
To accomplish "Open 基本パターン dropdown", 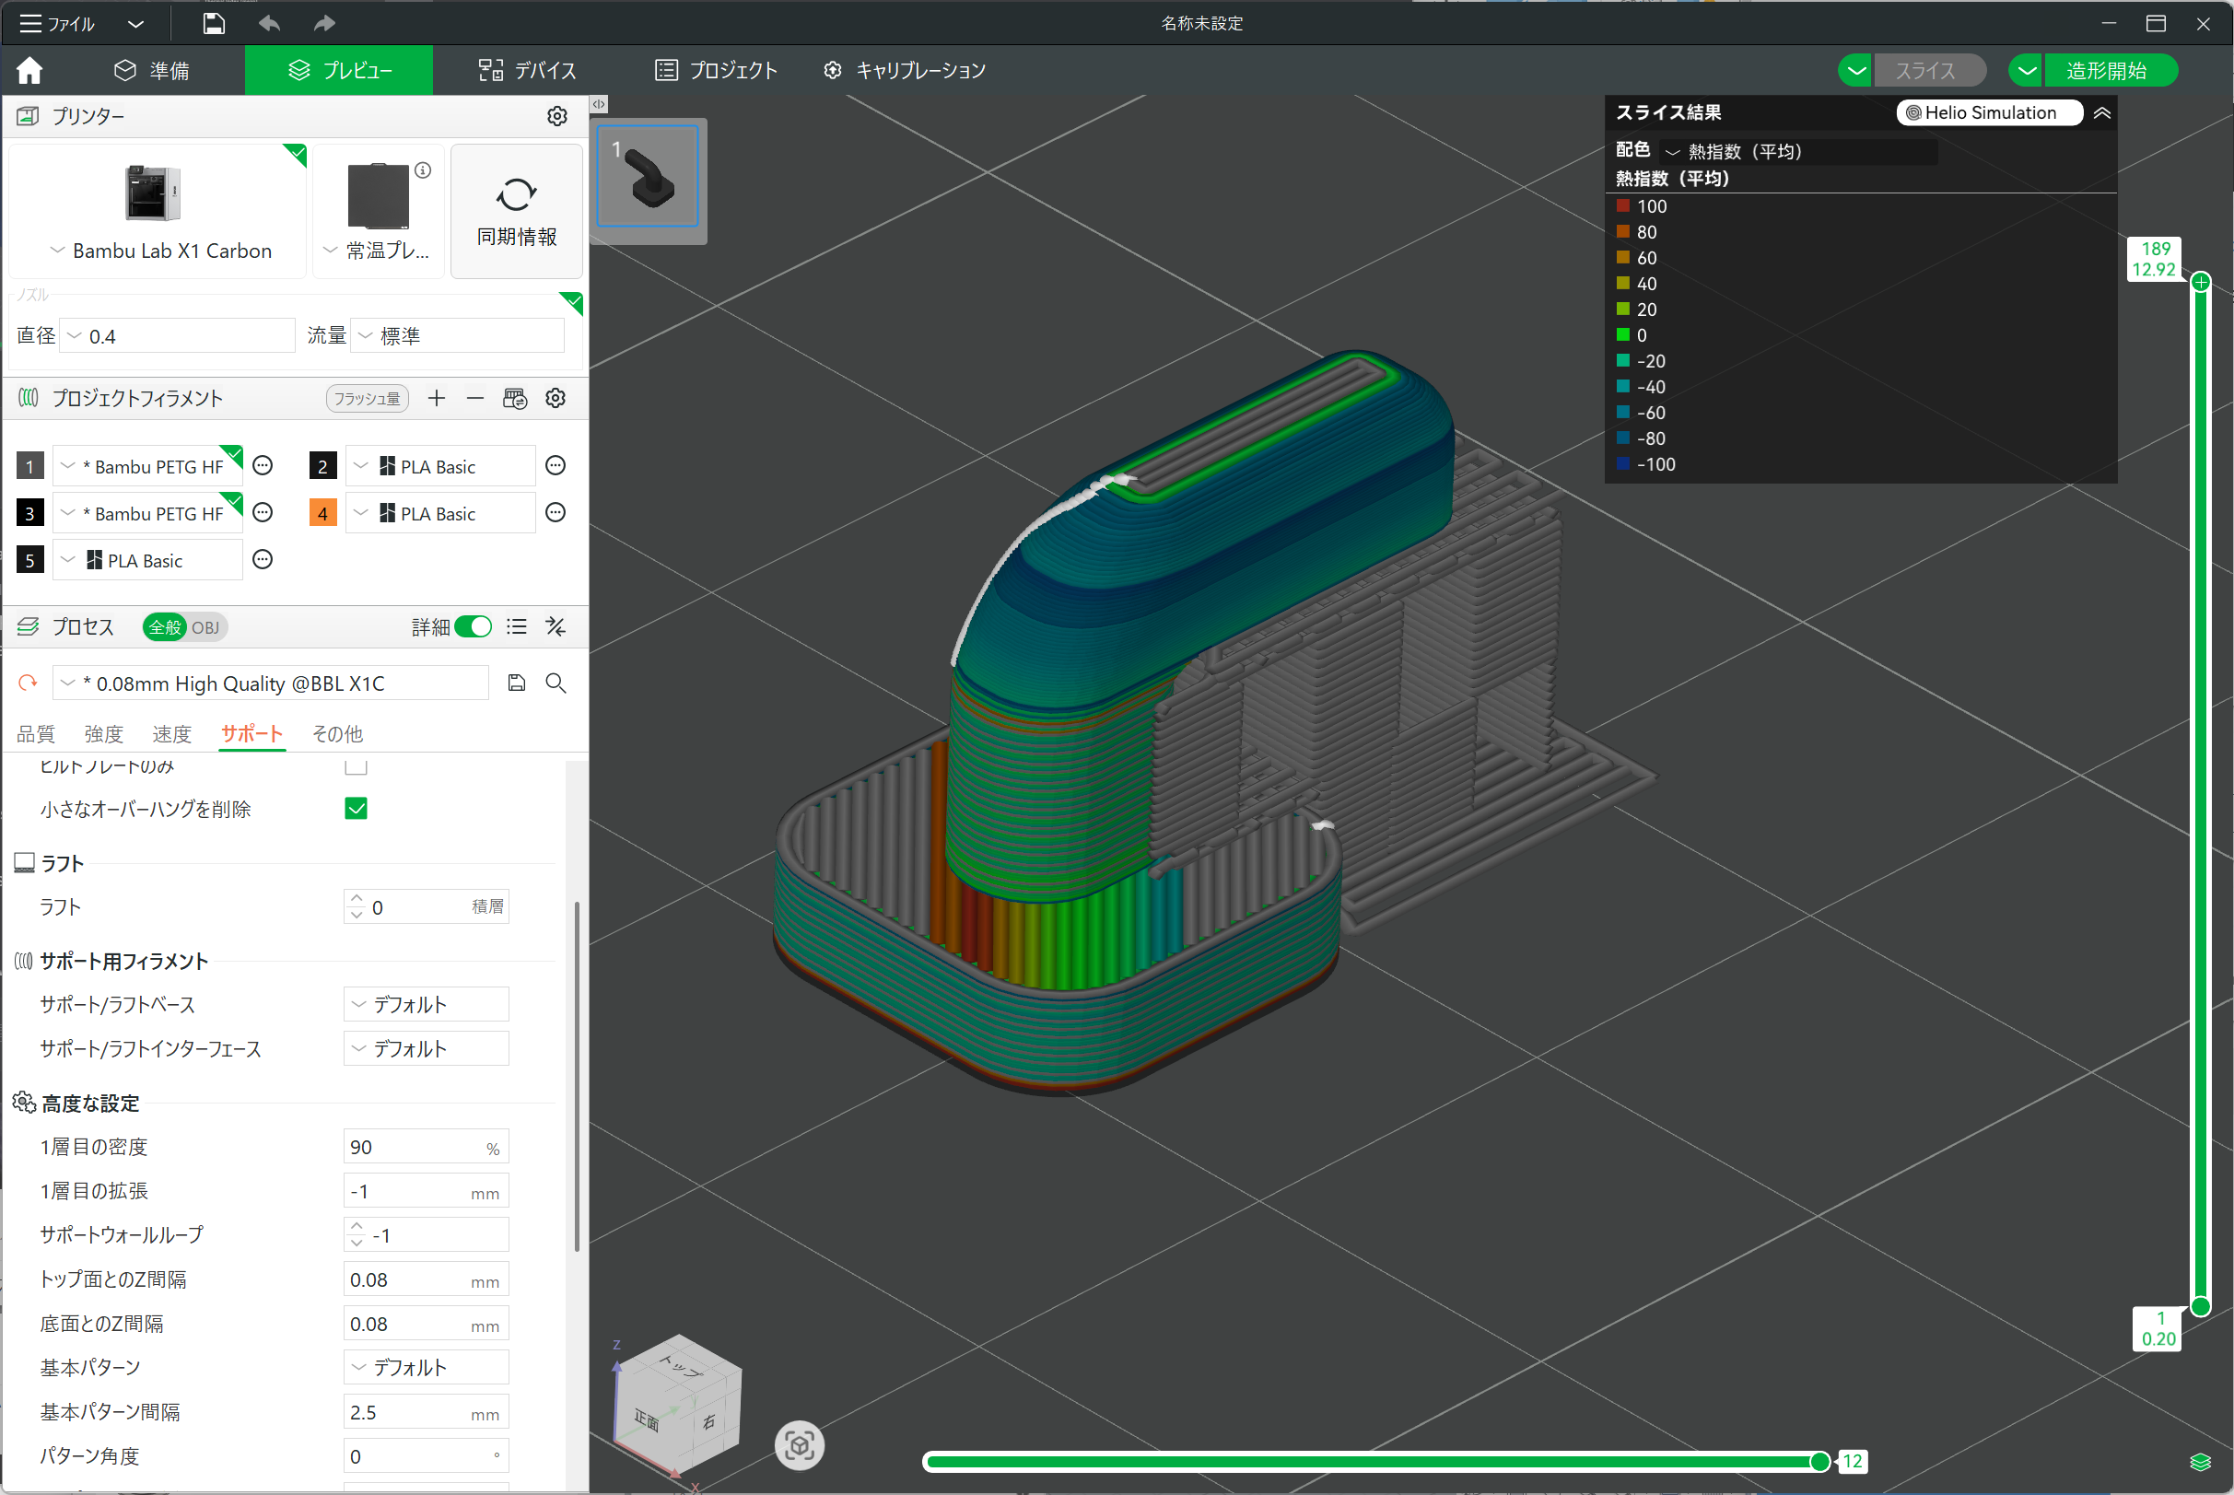I will pos(426,1367).
